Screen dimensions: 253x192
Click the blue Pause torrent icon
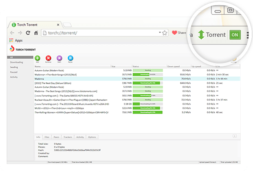[x=70, y=58]
